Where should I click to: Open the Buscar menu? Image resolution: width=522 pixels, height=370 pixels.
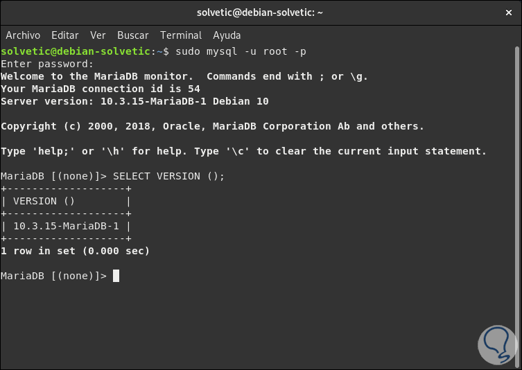[132, 35]
